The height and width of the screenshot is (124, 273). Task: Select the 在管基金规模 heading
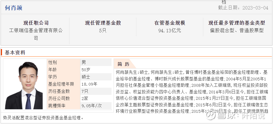pos(170,23)
